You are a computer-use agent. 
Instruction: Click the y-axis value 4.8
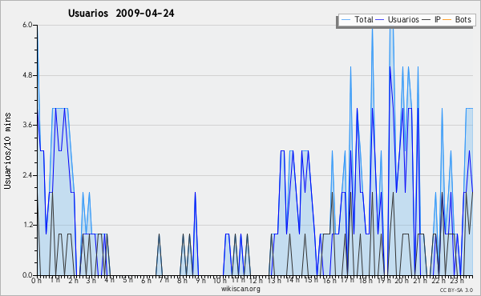pyautogui.click(x=27, y=75)
